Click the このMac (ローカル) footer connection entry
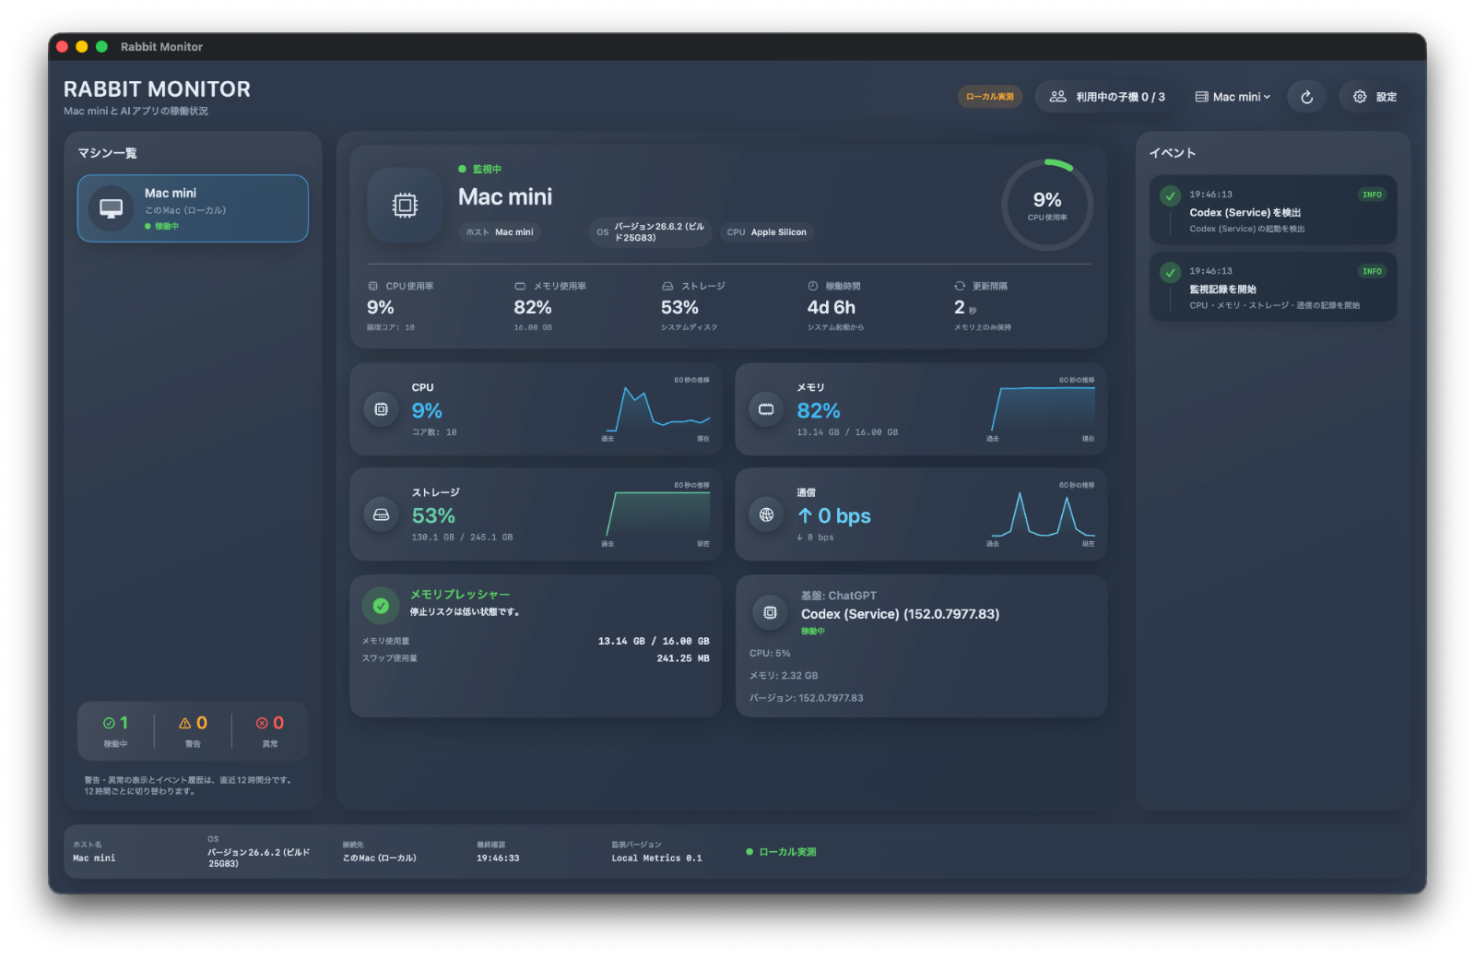Screen dimensions: 1475x958 [379, 852]
